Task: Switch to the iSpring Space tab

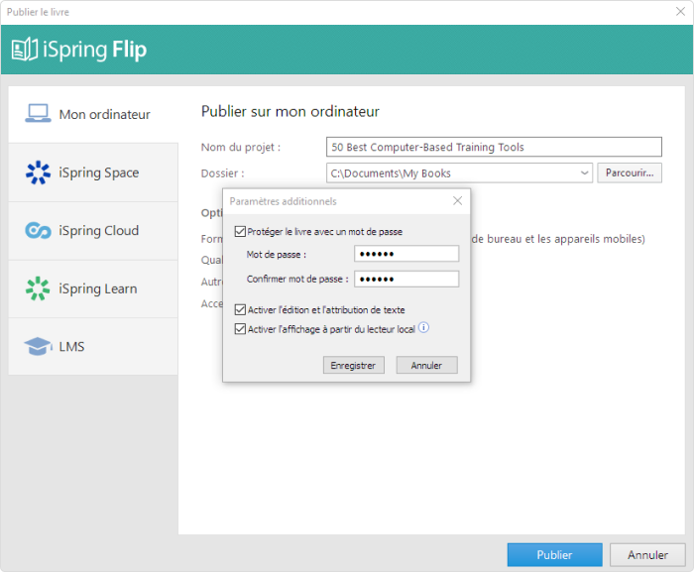Action: pos(93,172)
